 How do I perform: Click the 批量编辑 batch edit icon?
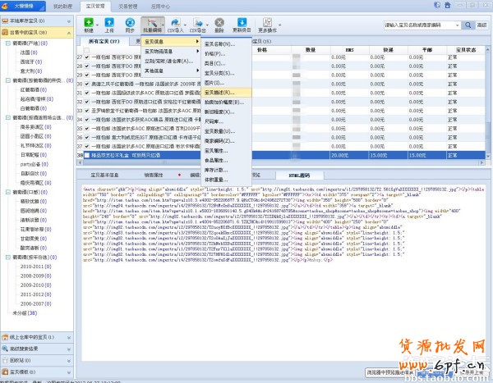(152, 23)
